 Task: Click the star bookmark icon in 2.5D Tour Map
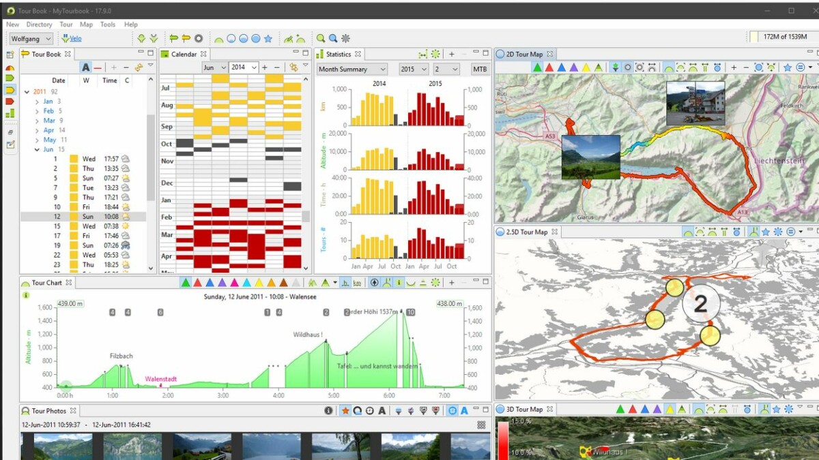(766, 232)
